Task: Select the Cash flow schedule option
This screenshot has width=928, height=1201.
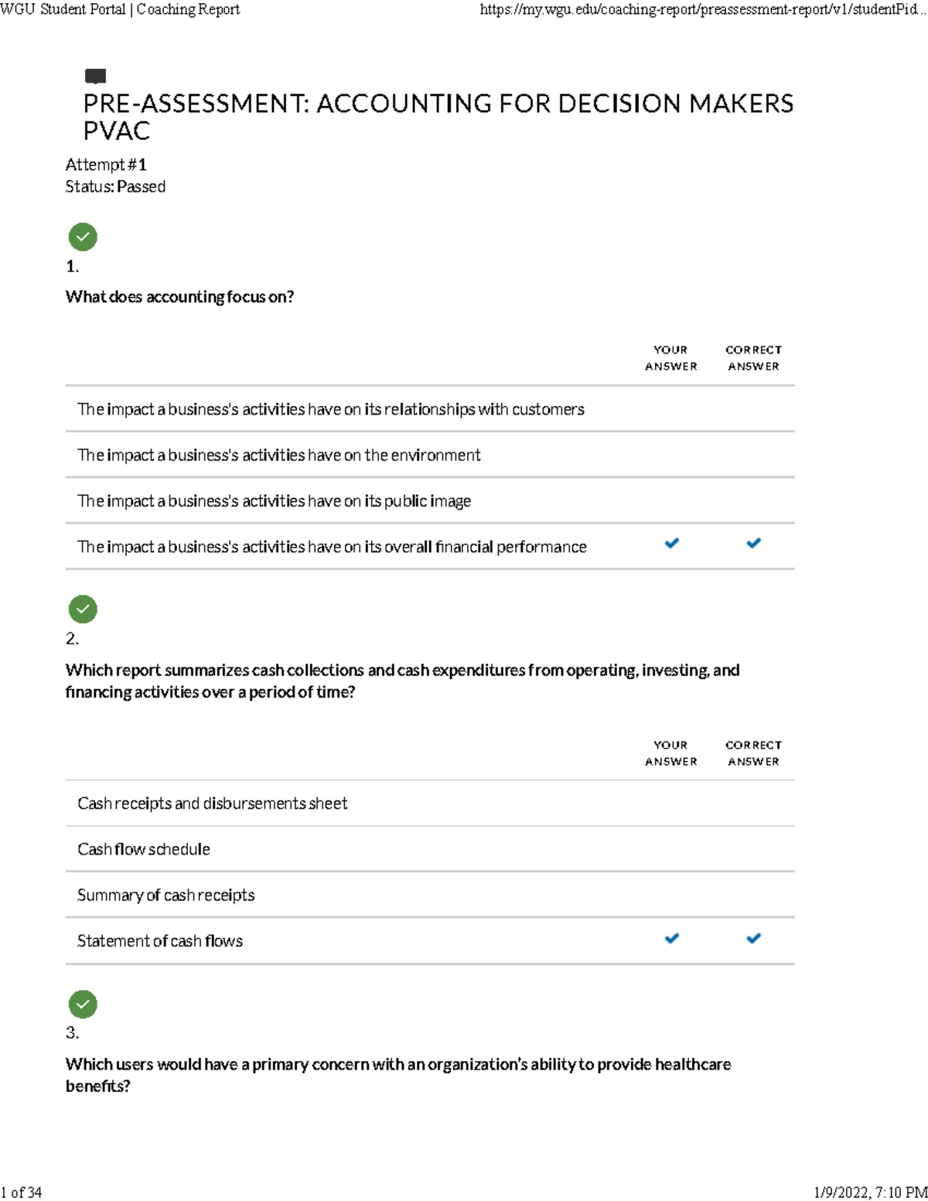Action: [x=144, y=849]
